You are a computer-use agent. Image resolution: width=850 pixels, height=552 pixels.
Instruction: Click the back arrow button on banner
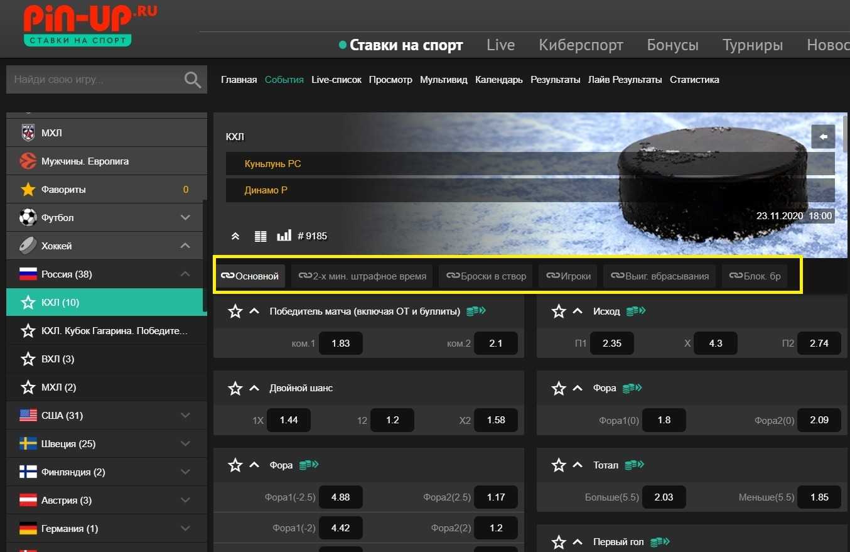(822, 136)
